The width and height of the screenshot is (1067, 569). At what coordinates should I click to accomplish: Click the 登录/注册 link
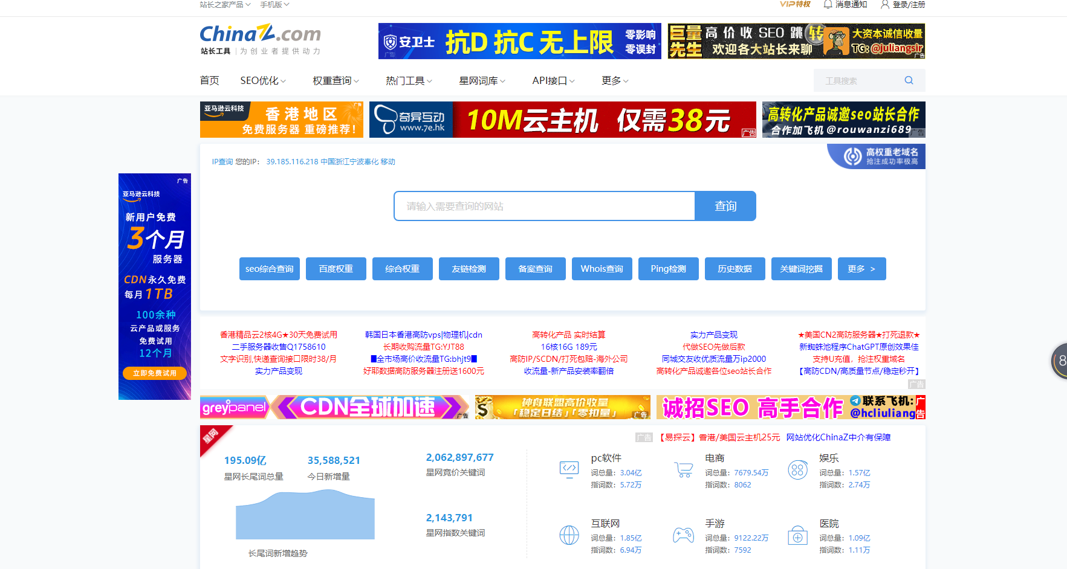coord(909,4)
